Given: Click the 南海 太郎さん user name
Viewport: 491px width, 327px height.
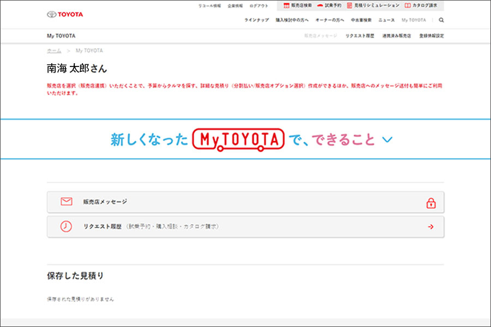Looking at the screenshot, I should coord(77,69).
